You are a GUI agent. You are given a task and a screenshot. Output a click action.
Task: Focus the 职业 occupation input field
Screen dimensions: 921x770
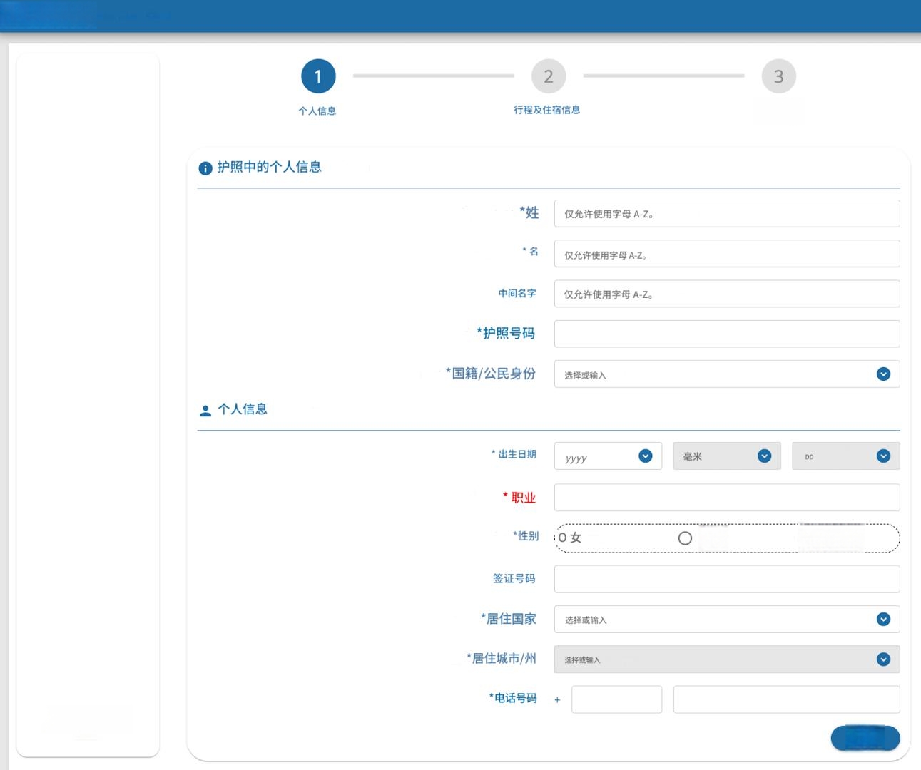pos(727,498)
